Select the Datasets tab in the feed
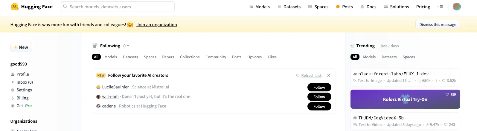This screenshot has height=131, width=477. pyautogui.click(x=130, y=57)
